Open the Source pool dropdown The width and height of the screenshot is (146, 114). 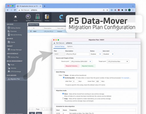81,62
